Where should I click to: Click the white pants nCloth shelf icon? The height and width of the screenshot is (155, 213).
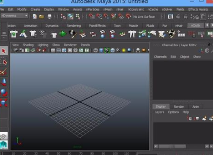(x=132, y=34)
